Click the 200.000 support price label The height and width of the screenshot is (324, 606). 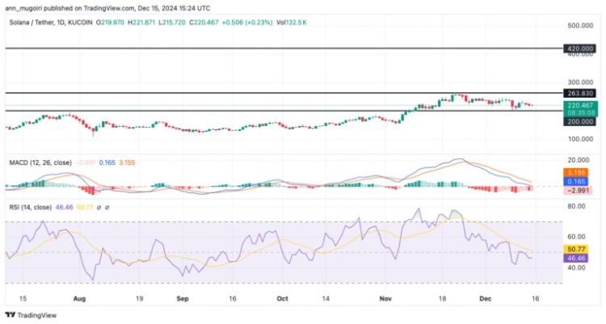[581, 121]
